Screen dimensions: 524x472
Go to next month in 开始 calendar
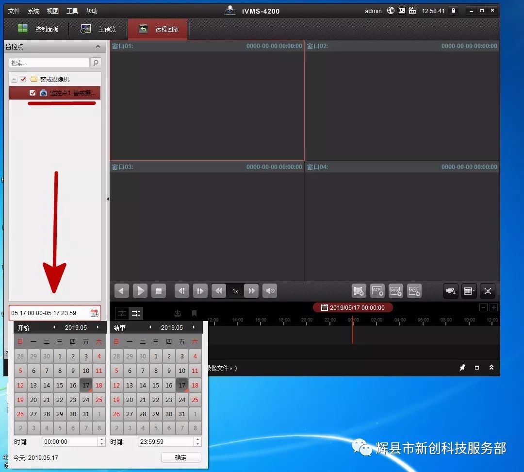coord(98,327)
